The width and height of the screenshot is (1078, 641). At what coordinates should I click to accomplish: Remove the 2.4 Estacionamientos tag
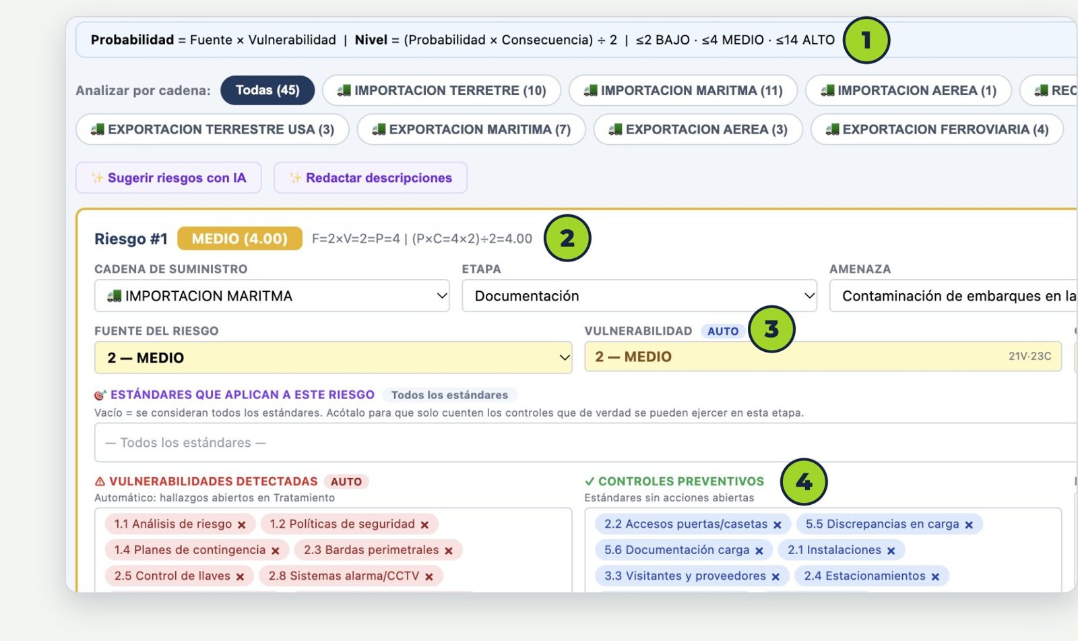click(935, 576)
